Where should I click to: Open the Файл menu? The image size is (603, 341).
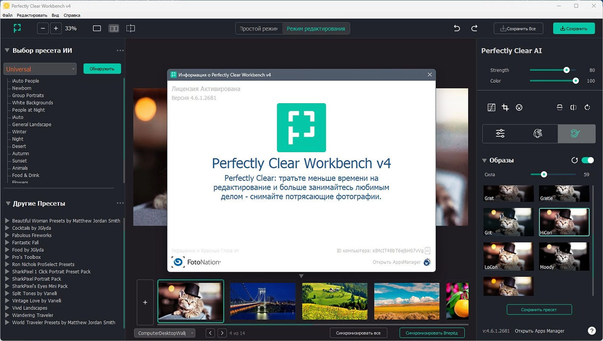click(7, 15)
